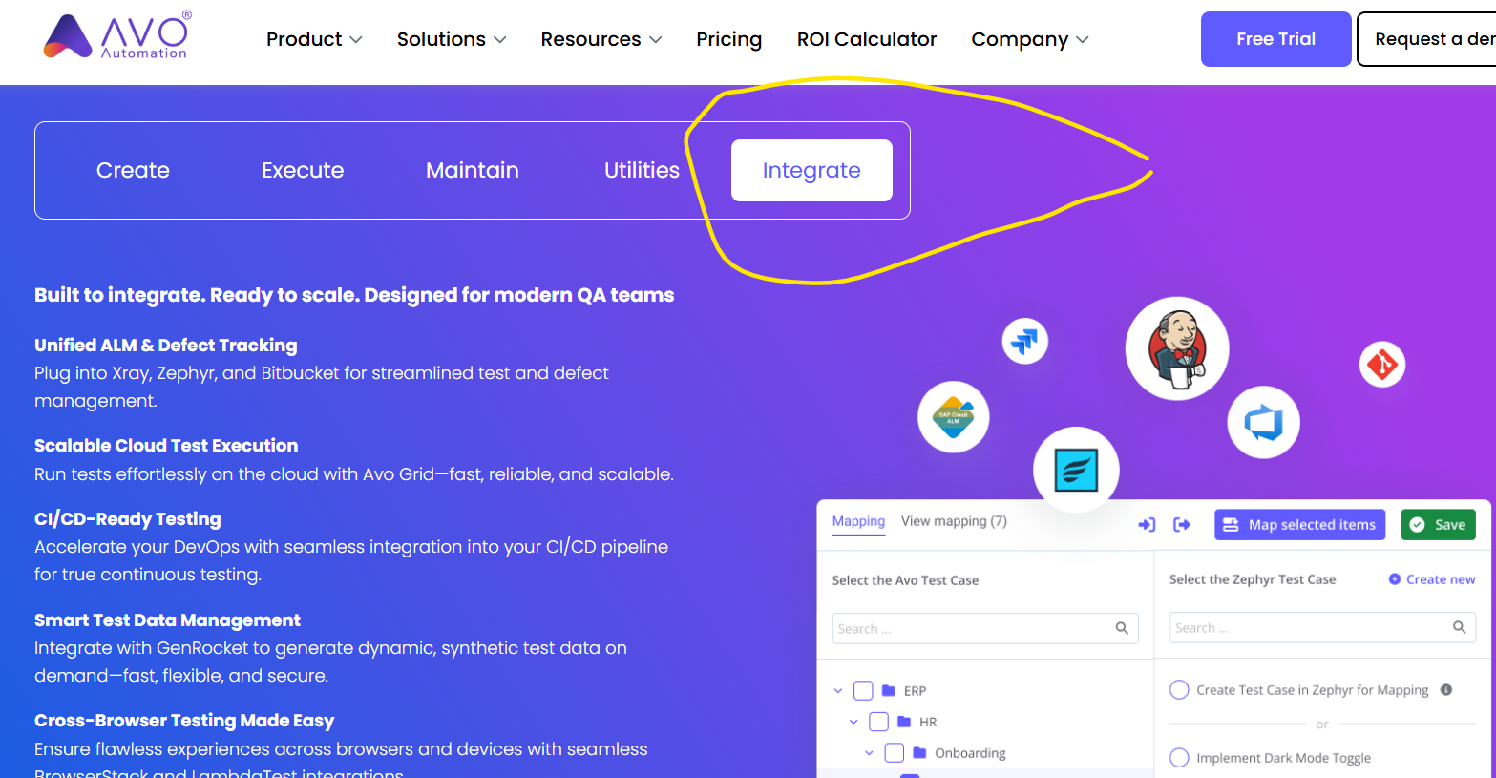
Task: Click the red Git icon
Action: [1381, 365]
